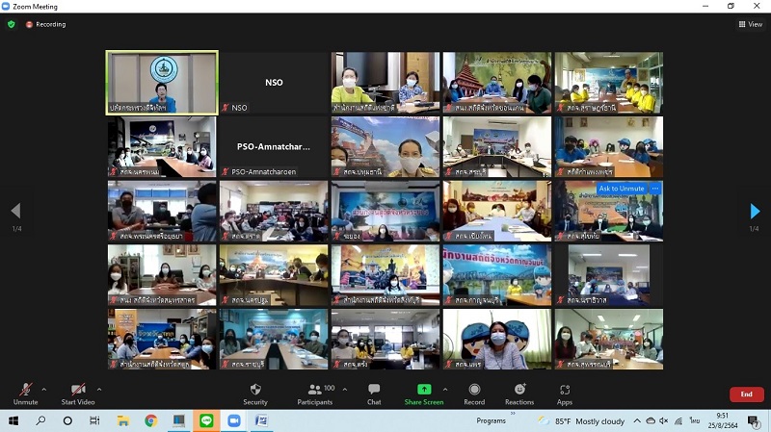Click Ask to Unmute on participant tile
Image resolution: width=771 pixels, height=432 pixels.
coord(622,189)
